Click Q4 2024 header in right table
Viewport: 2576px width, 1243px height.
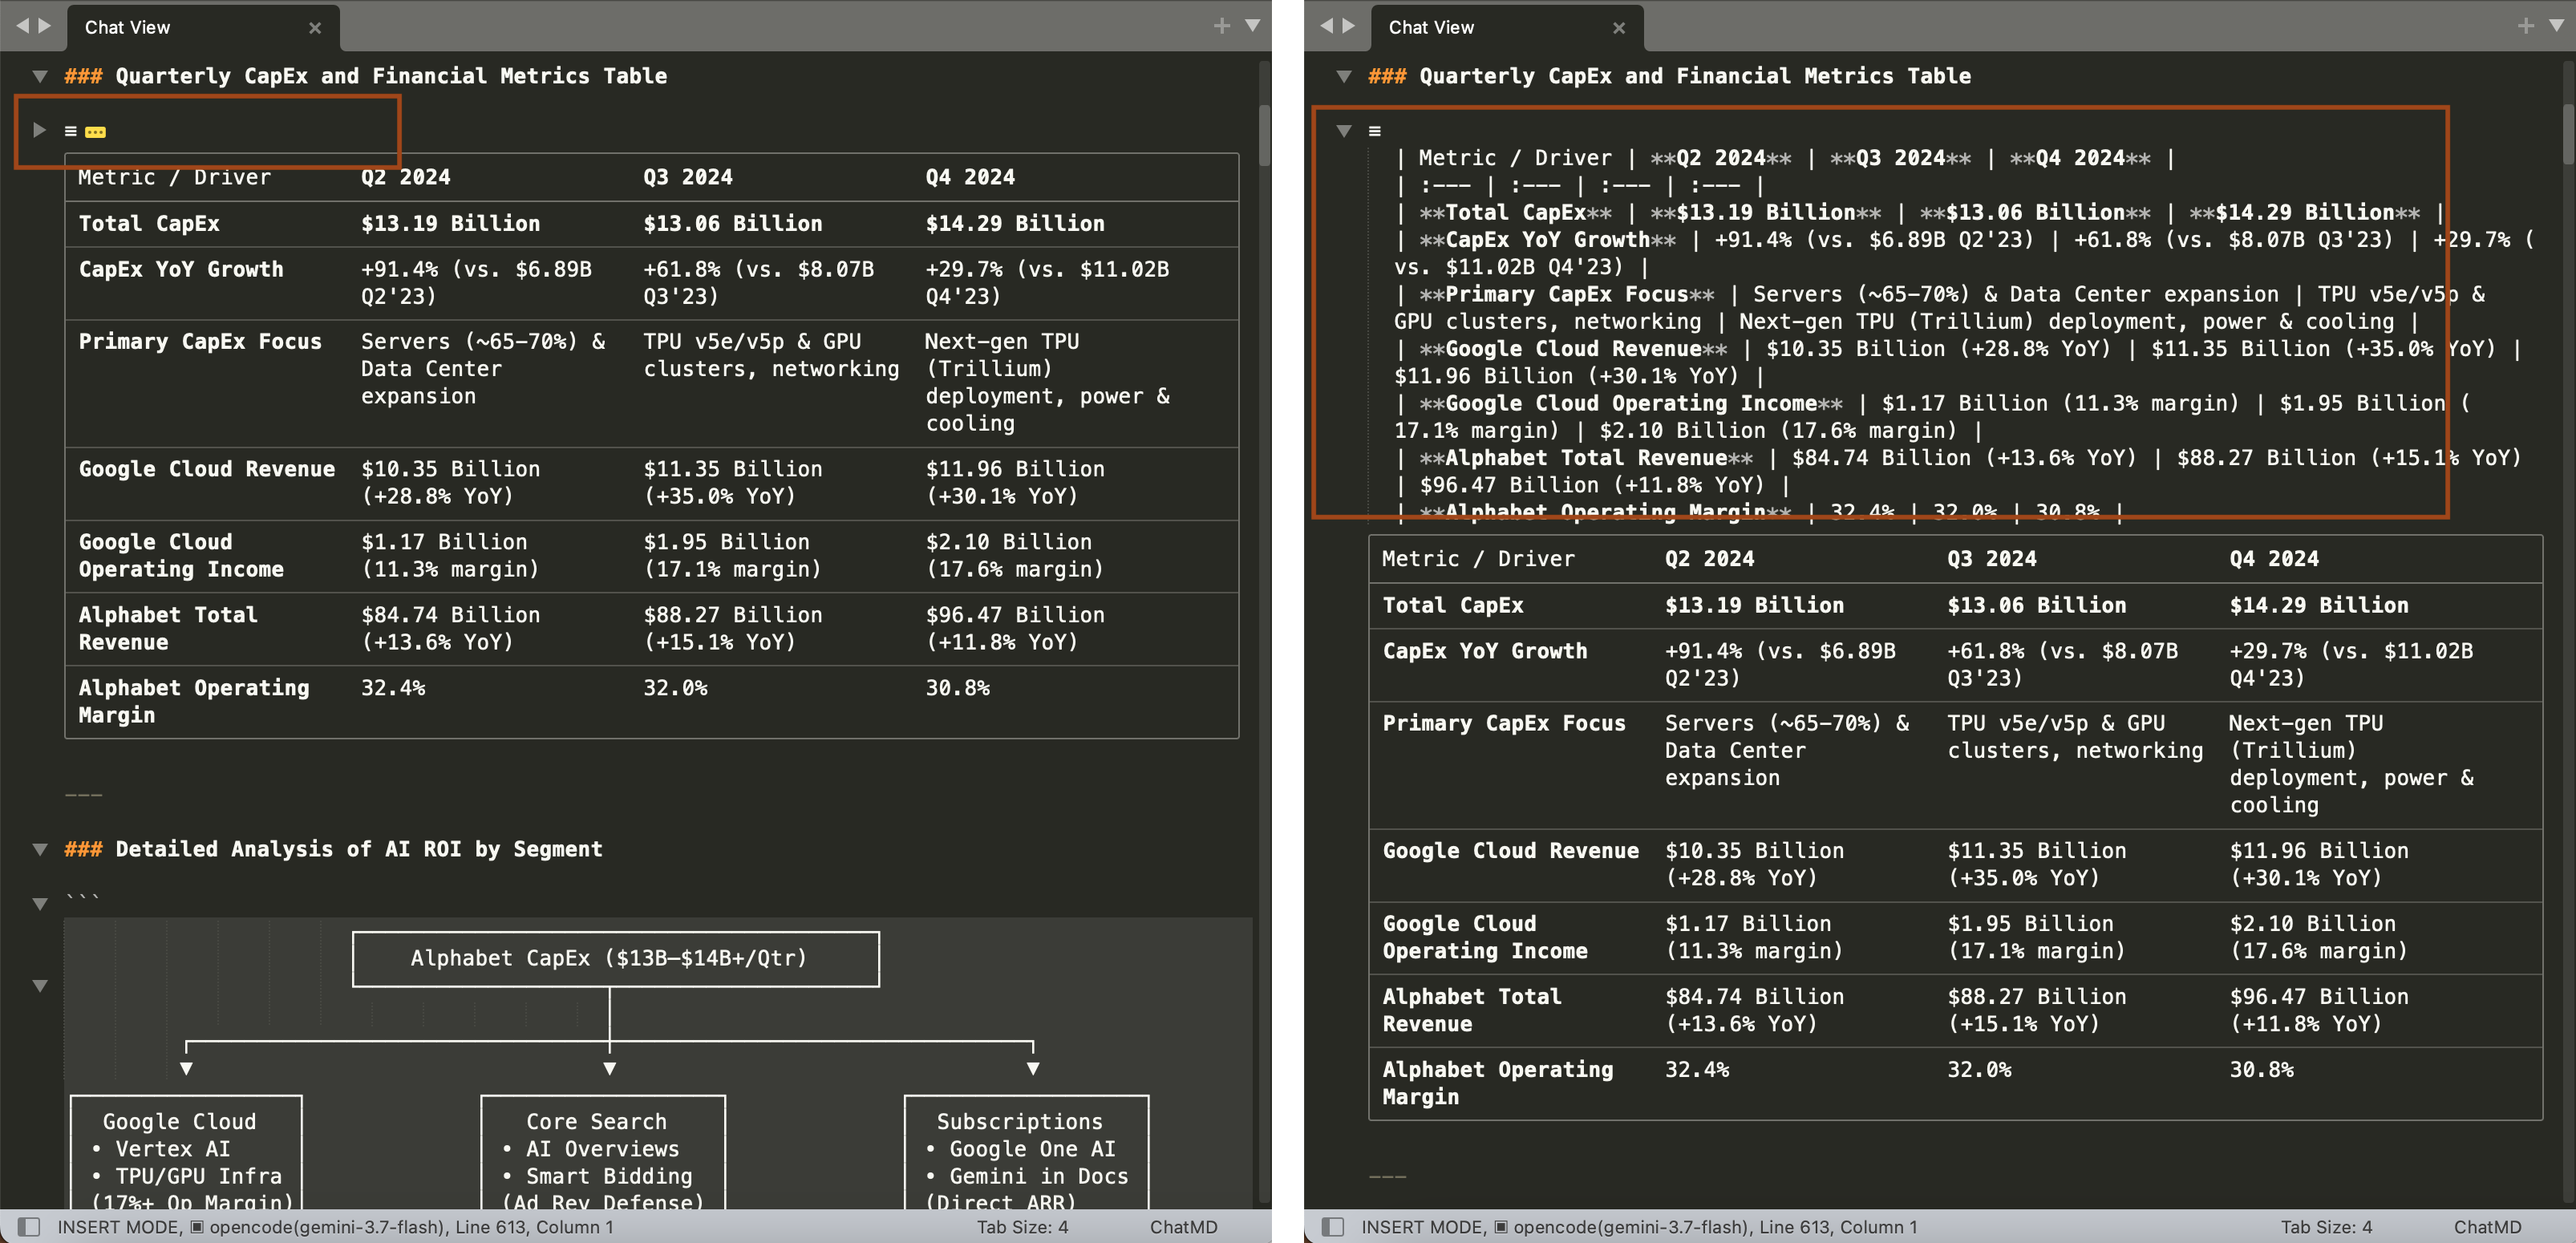click(x=2274, y=559)
